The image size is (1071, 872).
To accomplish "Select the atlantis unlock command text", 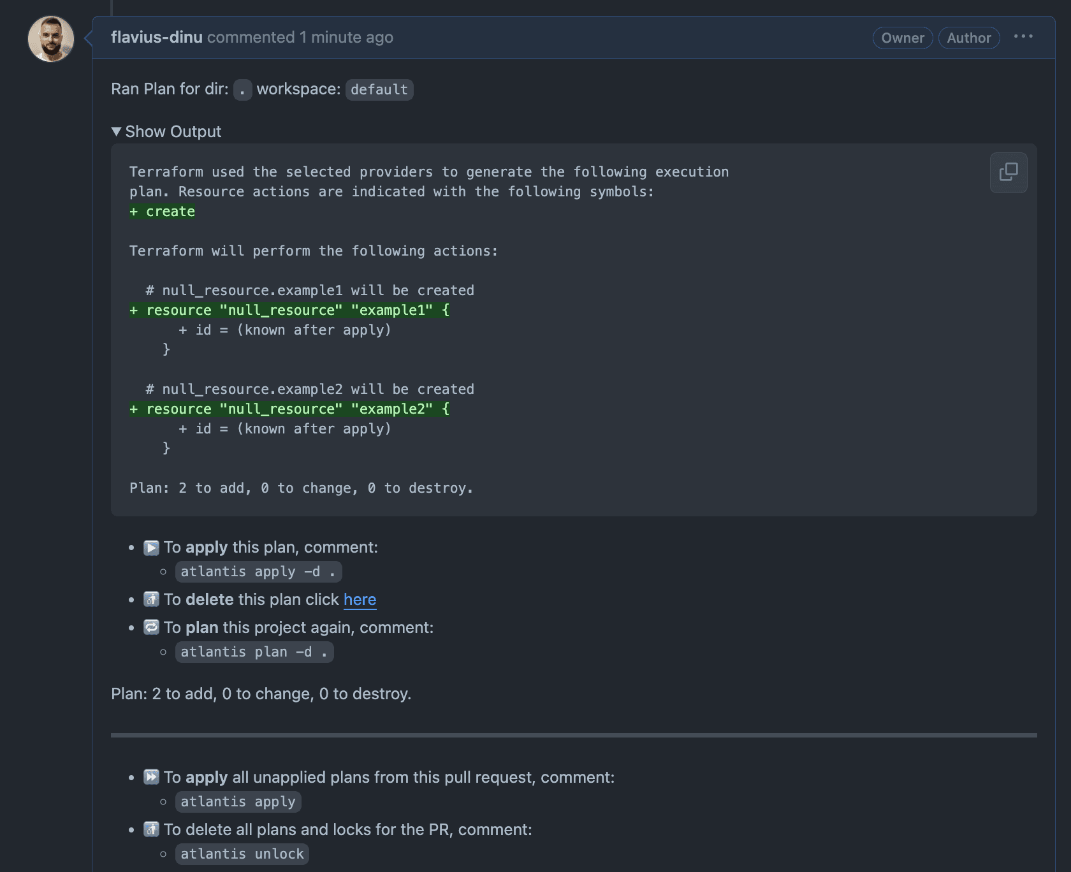I will 242,854.
